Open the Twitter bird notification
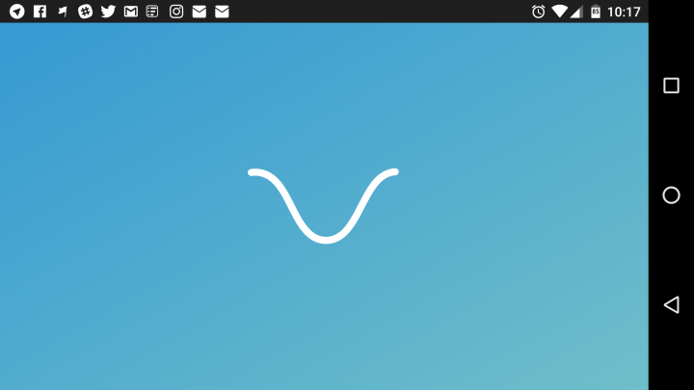The width and height of the screenshot is (694, 390). pos(108,12)
